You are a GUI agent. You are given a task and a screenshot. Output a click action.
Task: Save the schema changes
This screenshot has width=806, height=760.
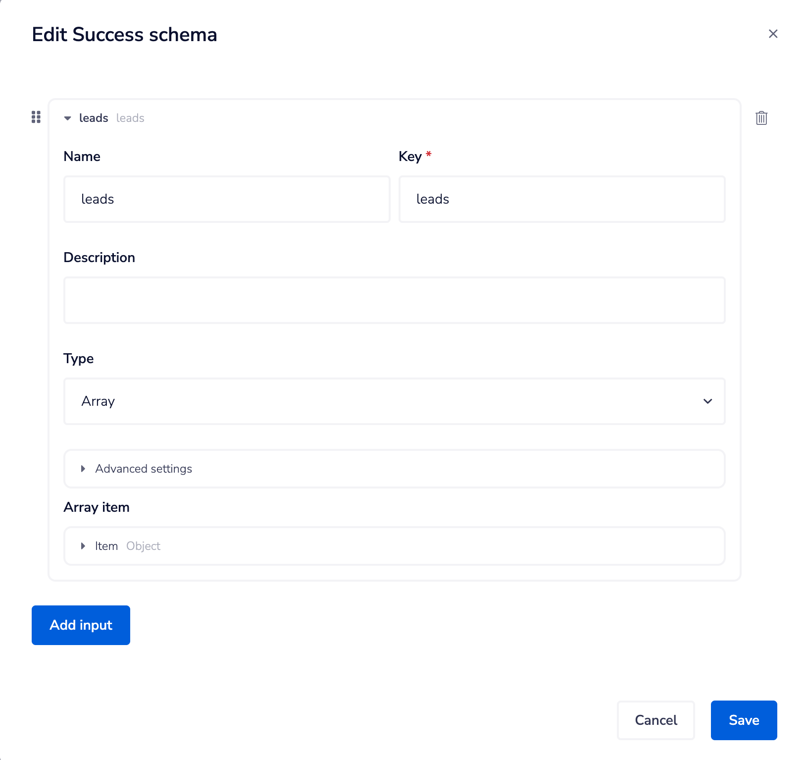(x=744, y=720)
